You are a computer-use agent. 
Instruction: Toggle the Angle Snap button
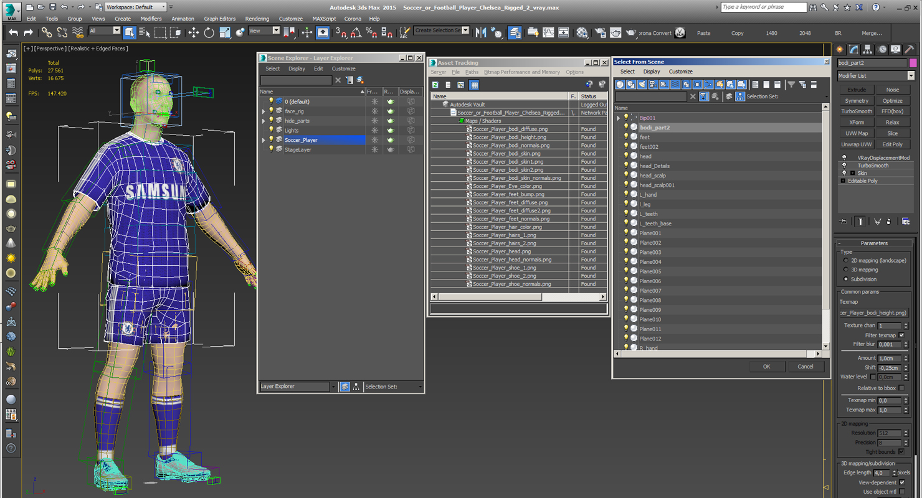pos(356,32)
